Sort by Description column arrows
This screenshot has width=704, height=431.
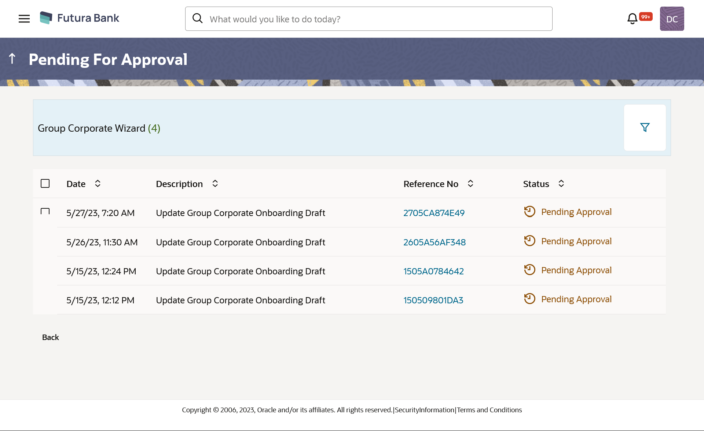(215, 183)
